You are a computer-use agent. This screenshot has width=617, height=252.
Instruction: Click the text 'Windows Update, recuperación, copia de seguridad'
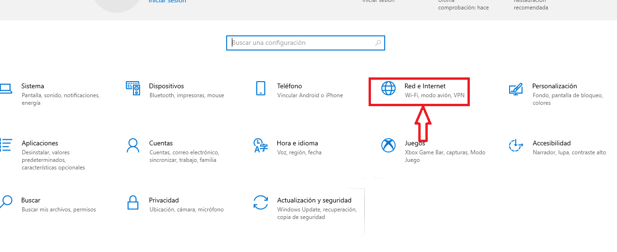click(x=317, y=213)
